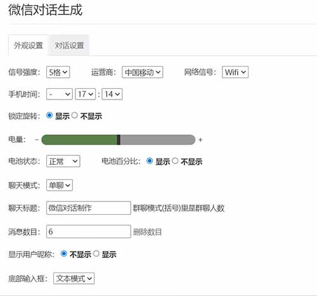Open the minute dropdown showing 14
This screenshot has height=296, width=317.
click(112, 94)
